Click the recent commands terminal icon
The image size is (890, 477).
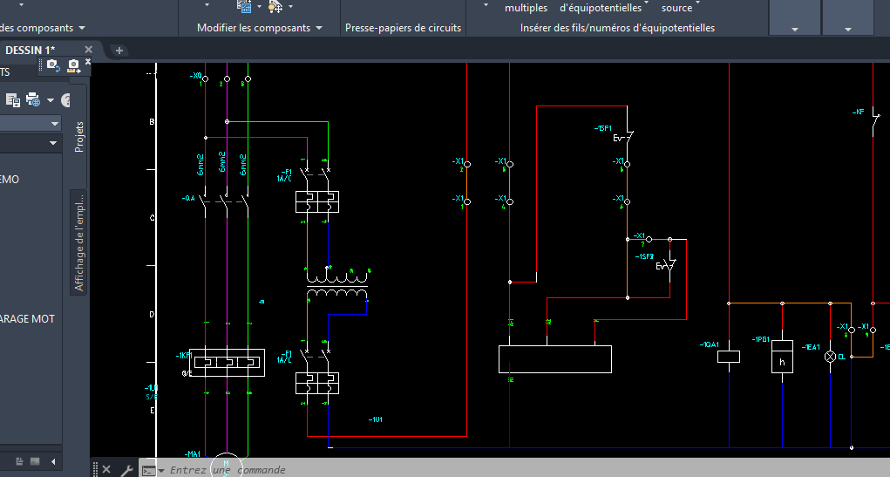tap(149, 470)
